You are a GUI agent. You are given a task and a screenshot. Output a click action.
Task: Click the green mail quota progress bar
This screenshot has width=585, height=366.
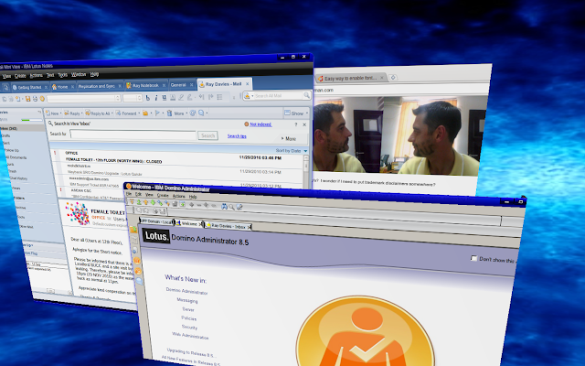click(x=32, y=120)
